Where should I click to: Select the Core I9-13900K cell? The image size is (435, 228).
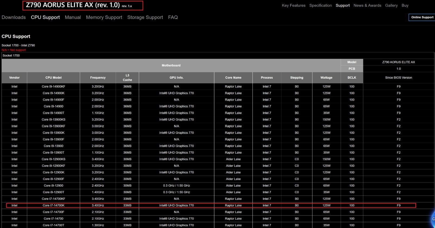(54, 133)
